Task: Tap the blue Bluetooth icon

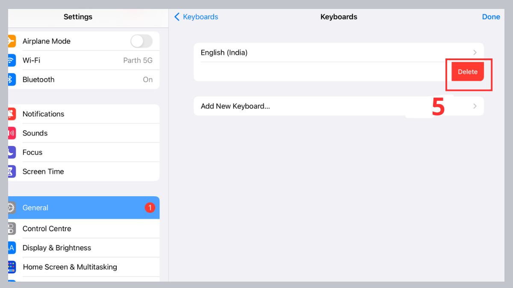Action: [12, 79]
